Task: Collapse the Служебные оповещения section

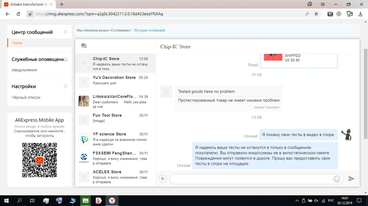Action: (x=66, y=59)
